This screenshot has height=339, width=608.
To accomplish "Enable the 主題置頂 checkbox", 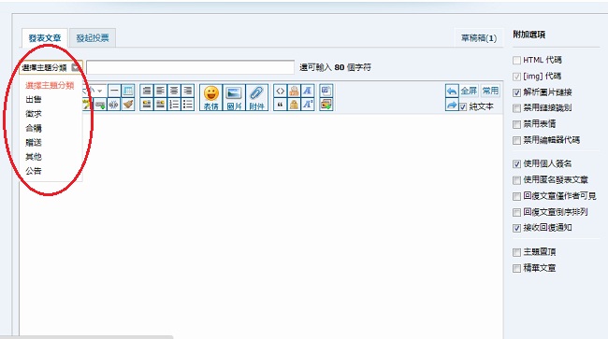I will point(516,253).
